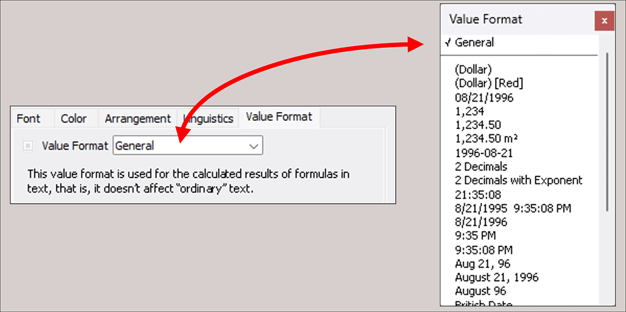This screenshot has height=312, width=626.
Task: Choose 2 Decimals with Exponent
Action: [518, 181]
